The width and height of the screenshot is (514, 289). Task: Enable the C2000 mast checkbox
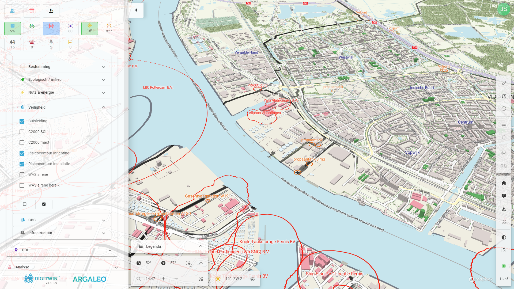tap(22, 143)
